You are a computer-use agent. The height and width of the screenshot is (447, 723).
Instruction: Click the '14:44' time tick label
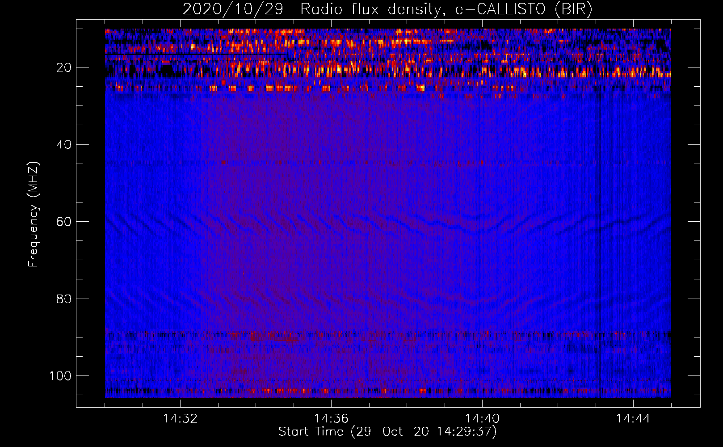coord(633,419)
